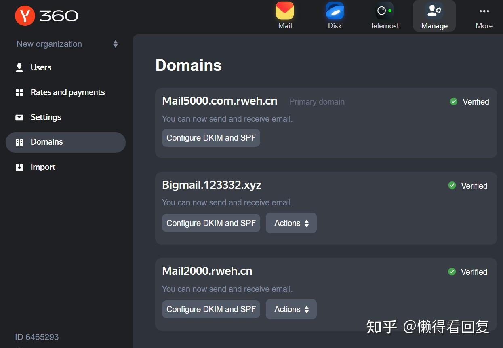The height and width of the screenshot is (348, 503).
Task: Select the Rates and payments entry
Action: (67, 92)
